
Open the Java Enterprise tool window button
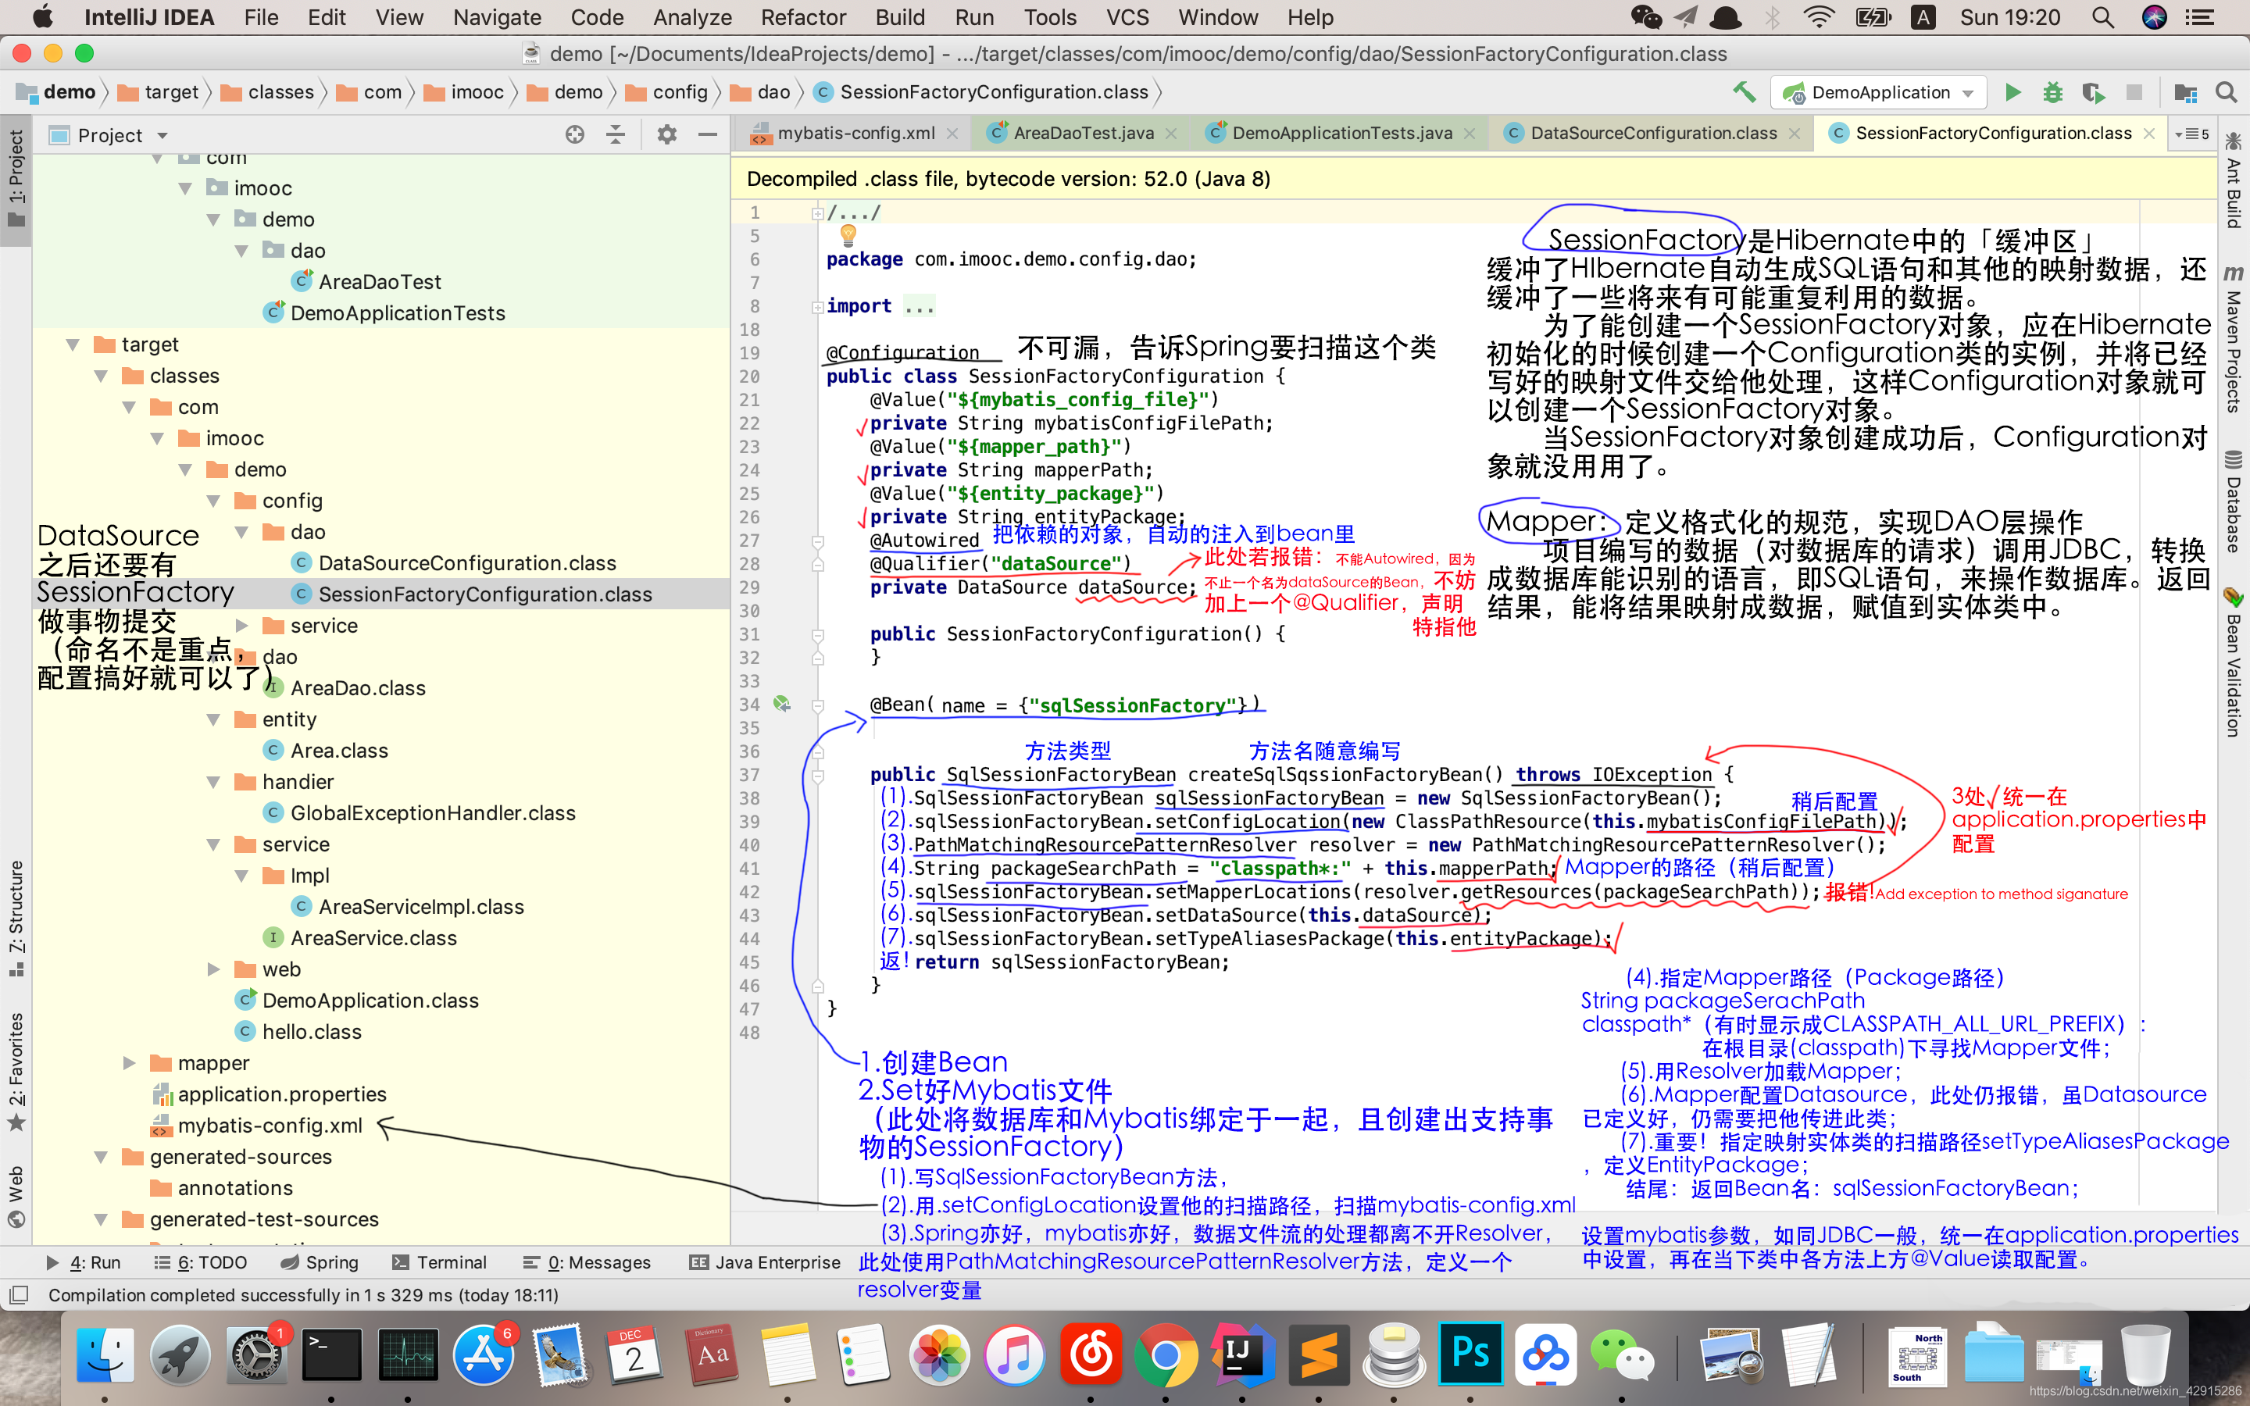pyautogui.click(x=765, y=1261)
